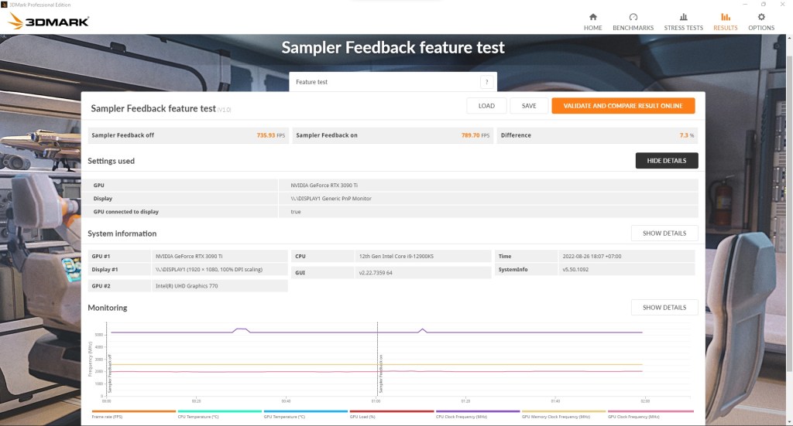The height and width of the screenshot is (426, 793).
Task: Minimize the 3DMark window
Action: pyautogui.click(x=745, y=5)
